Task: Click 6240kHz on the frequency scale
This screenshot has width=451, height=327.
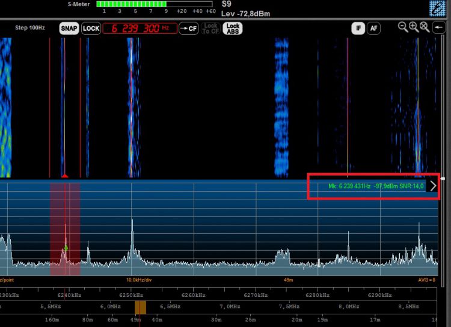Action: [69, 295]
